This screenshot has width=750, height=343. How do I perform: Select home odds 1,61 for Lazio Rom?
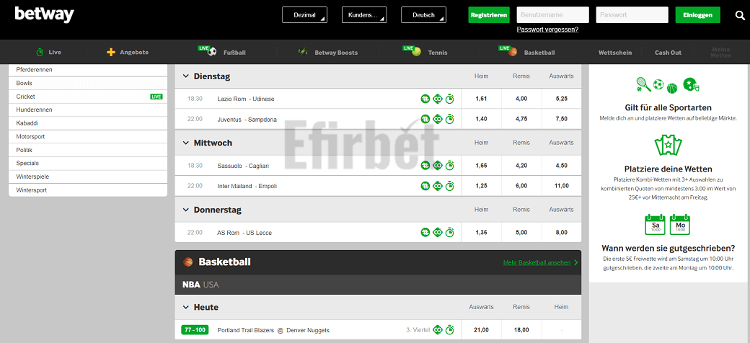click(x=481, y=99)
